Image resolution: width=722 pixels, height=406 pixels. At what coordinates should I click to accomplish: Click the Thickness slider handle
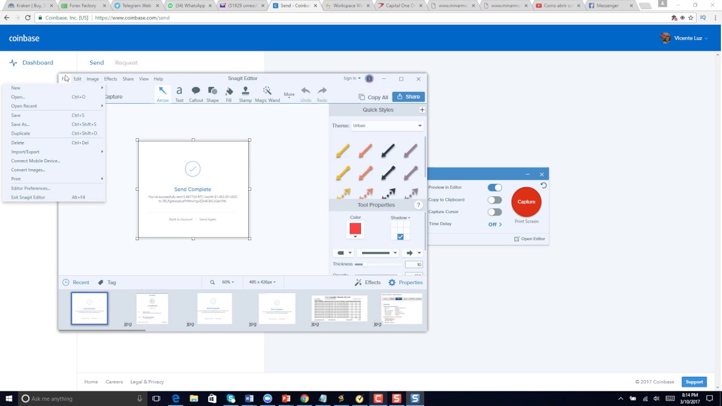pos(364,264)
